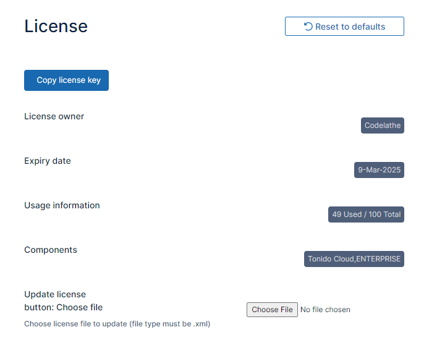This screenshot has height=348, width=437.
Task: Click the '(file type must be .xml)' note
Action: [x=169, y=324]
